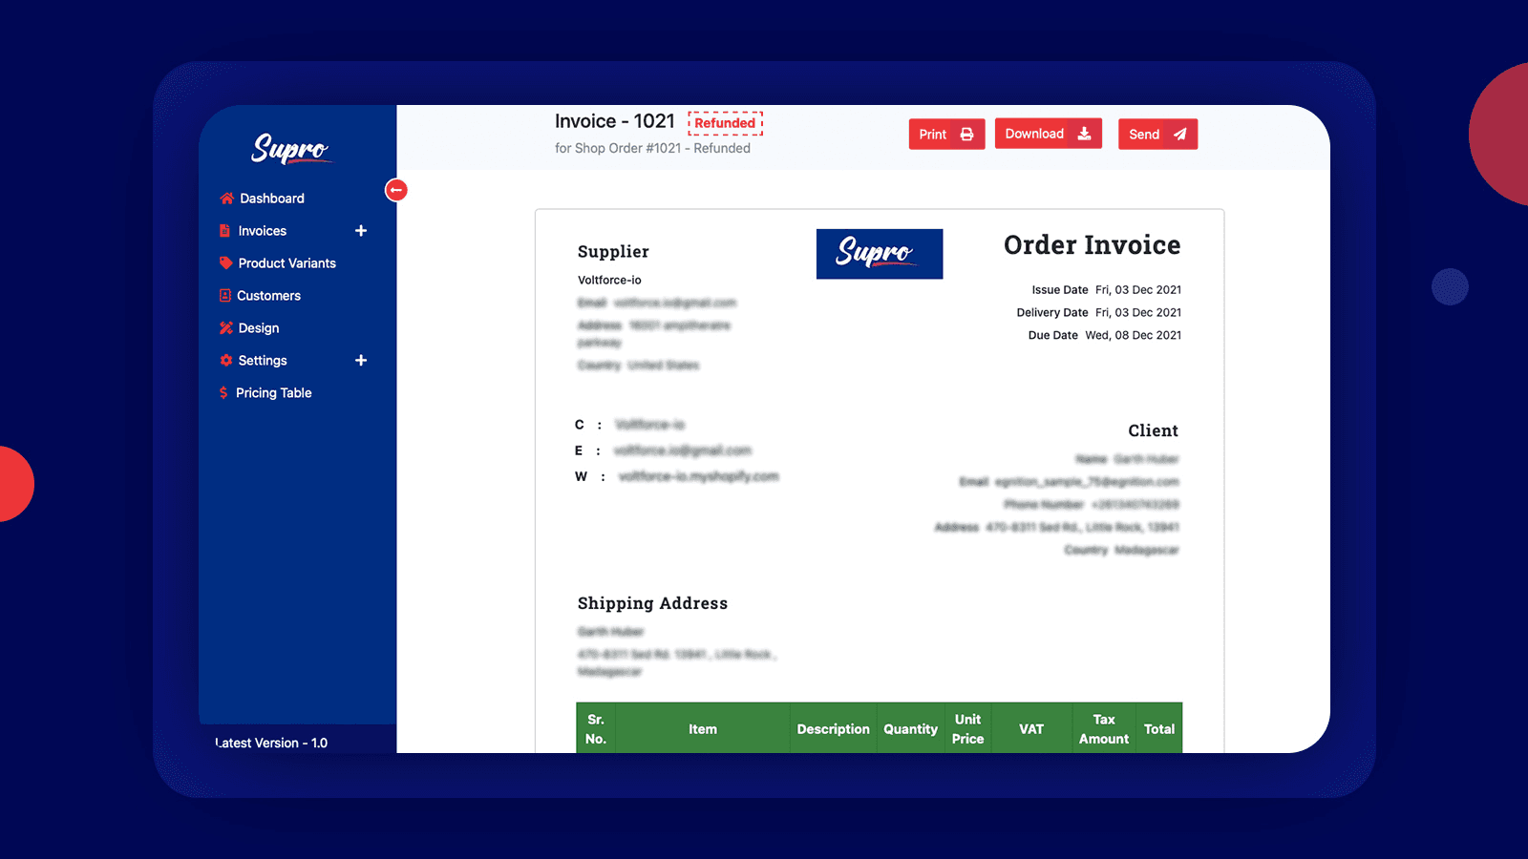
Task: Select the Invoices document icon
Action: tap(223, 230)
